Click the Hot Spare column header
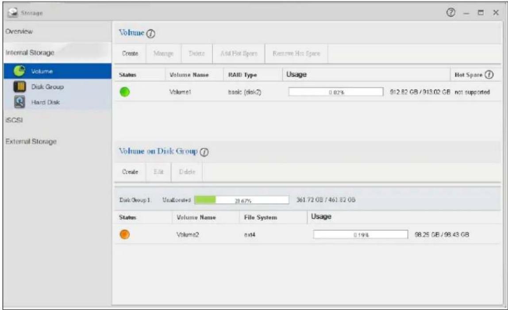 (x=469, y=75)
